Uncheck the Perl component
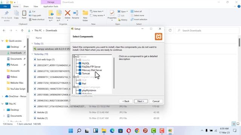241x135 pixels. tap(80, 84)
